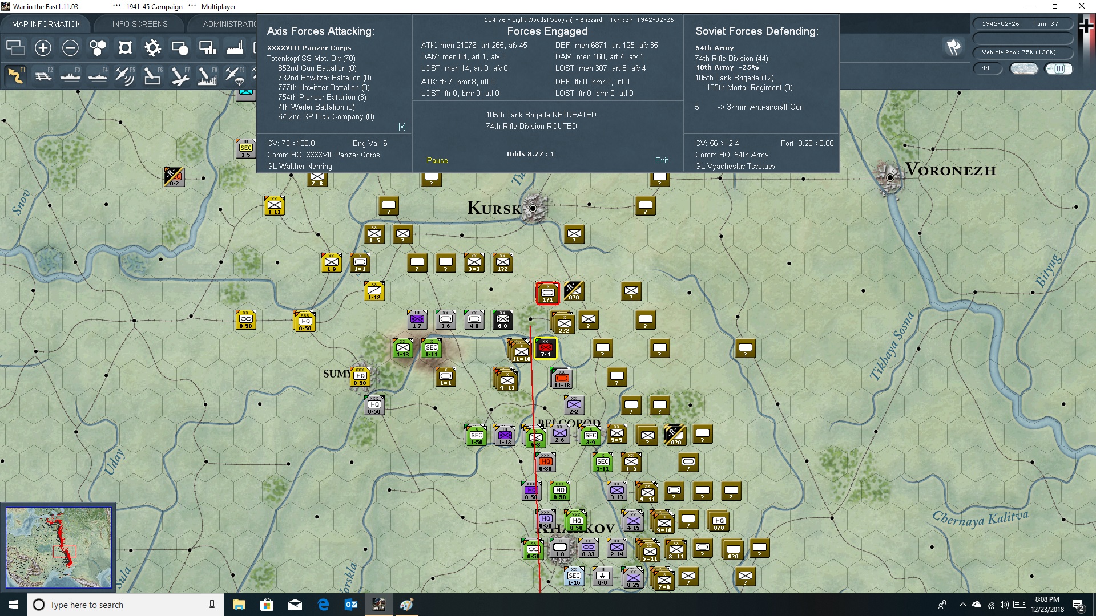
Task: Click the square frame icon in map toolbar
Action: [x=125, y=48]
